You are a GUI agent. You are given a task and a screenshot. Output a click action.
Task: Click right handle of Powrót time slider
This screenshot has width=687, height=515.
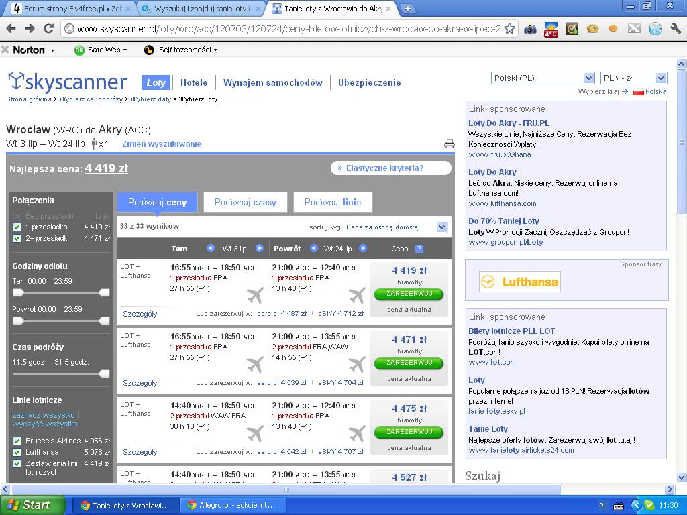[x=104, y=321]
